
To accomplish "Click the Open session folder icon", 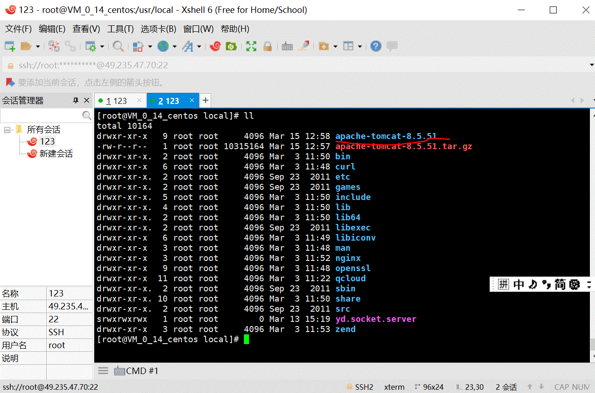I will click(26, 46).
